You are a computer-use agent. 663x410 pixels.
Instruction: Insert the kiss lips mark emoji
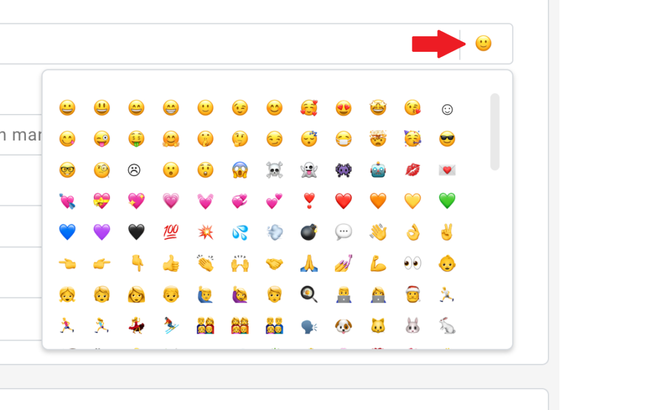(412, 170)
